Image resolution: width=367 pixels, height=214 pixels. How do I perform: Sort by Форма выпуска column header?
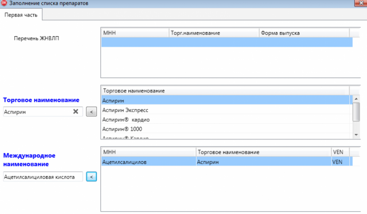pyautogui.click(x=304, y=33)
